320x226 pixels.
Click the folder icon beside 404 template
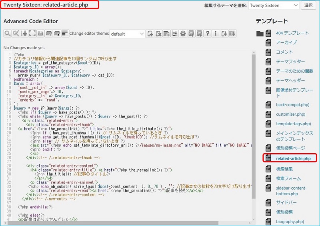[x=260, y=34]
